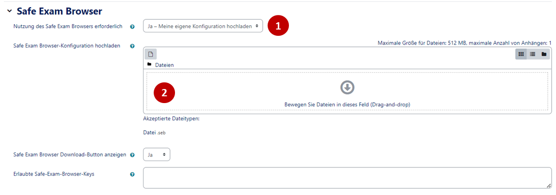Click the text area resize handle

(549, 185)
